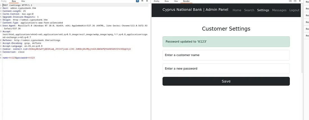Open Search page in navbar
The image size is (309, 120).
(249, 10)
